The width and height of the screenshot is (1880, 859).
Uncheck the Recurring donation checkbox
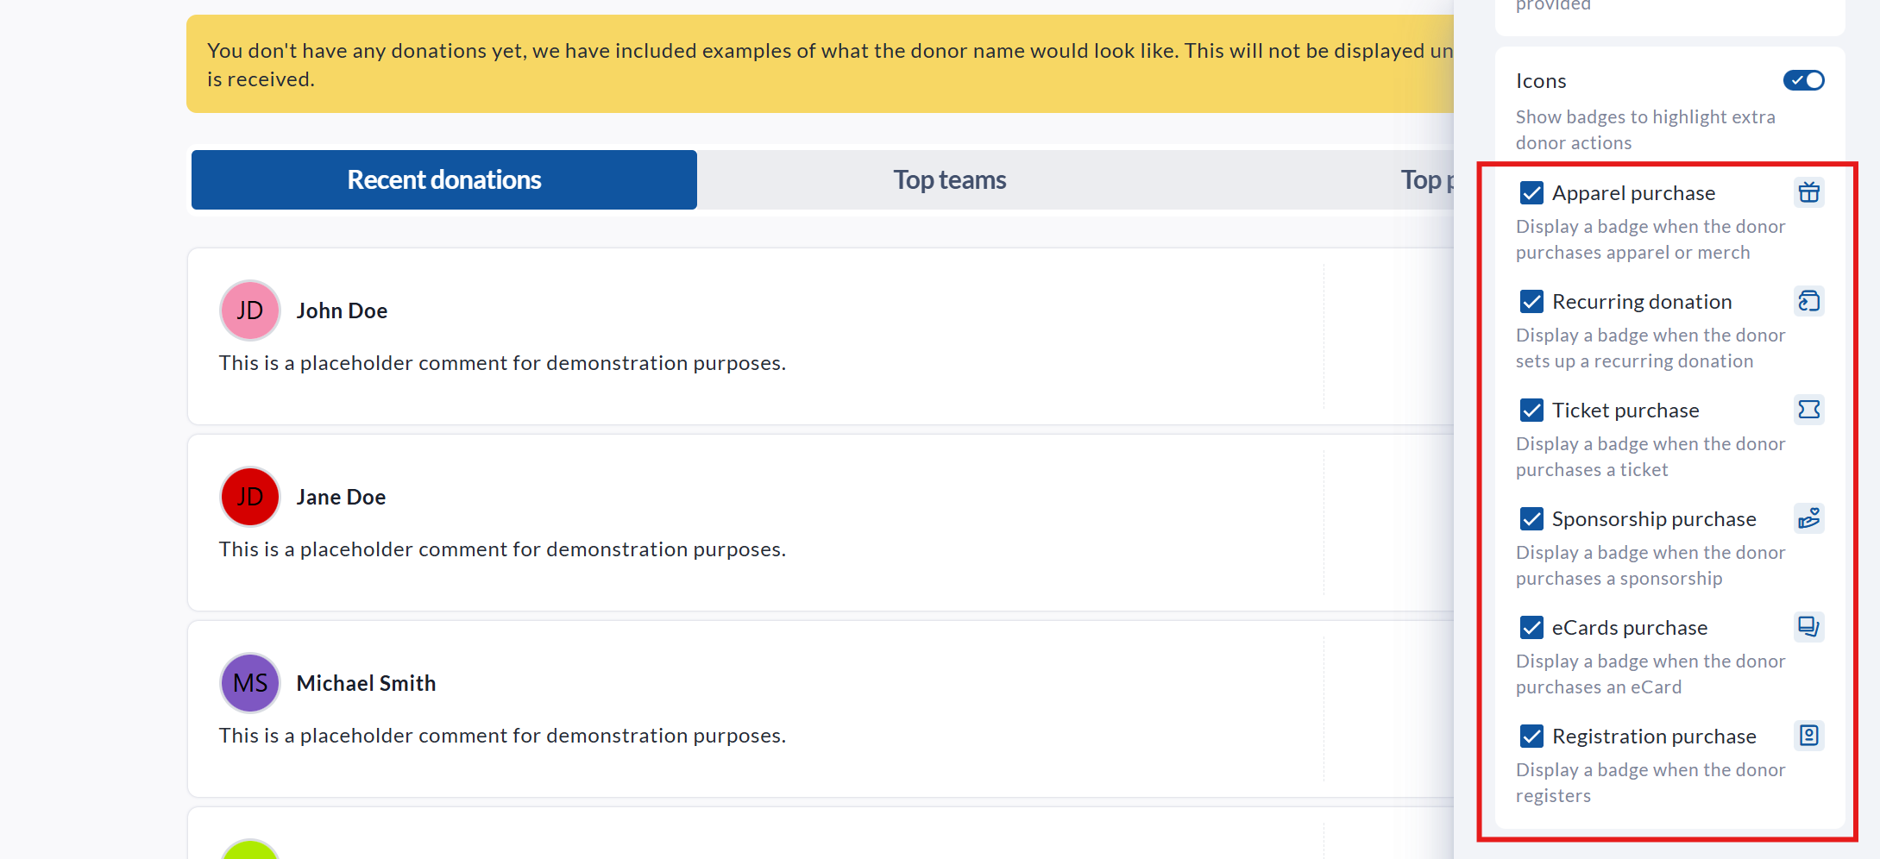pyautogui.click(x=1531, y=302)
